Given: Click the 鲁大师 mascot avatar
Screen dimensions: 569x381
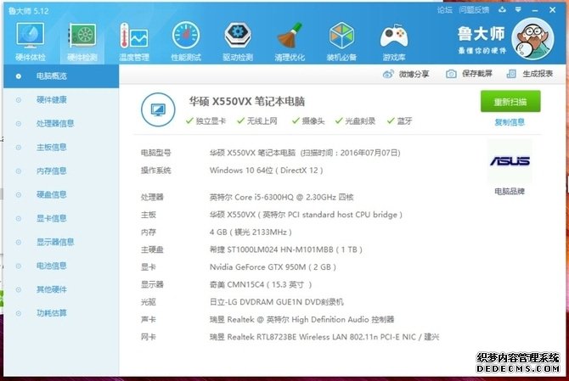Looking at the screenshot, I should (535, 40).
